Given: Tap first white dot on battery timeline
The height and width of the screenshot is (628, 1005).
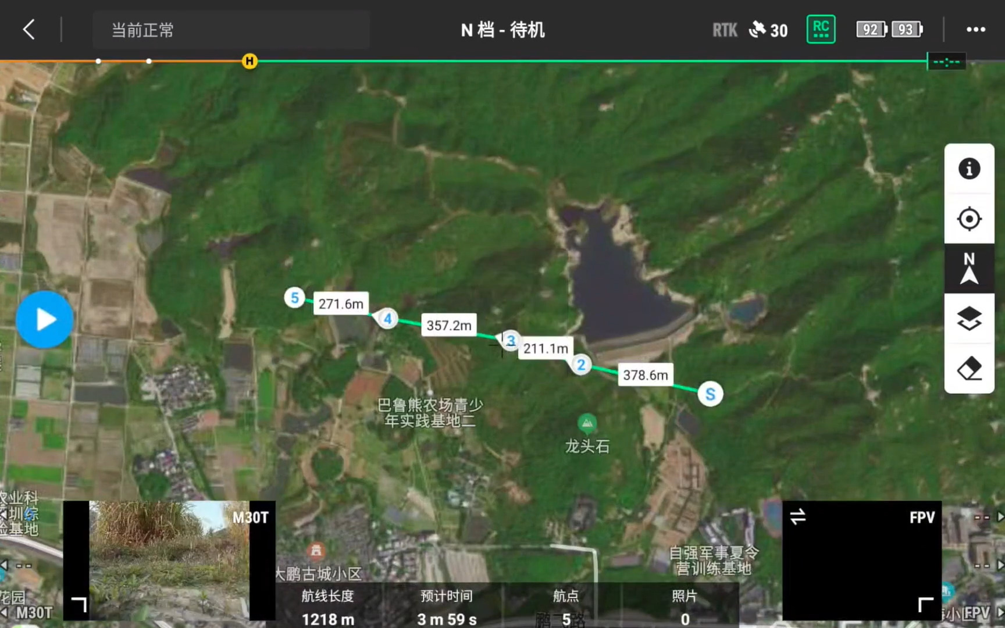Looking at the screenshot, I should 98,61.
